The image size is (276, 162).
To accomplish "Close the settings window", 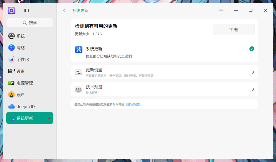I will (265, 11).
